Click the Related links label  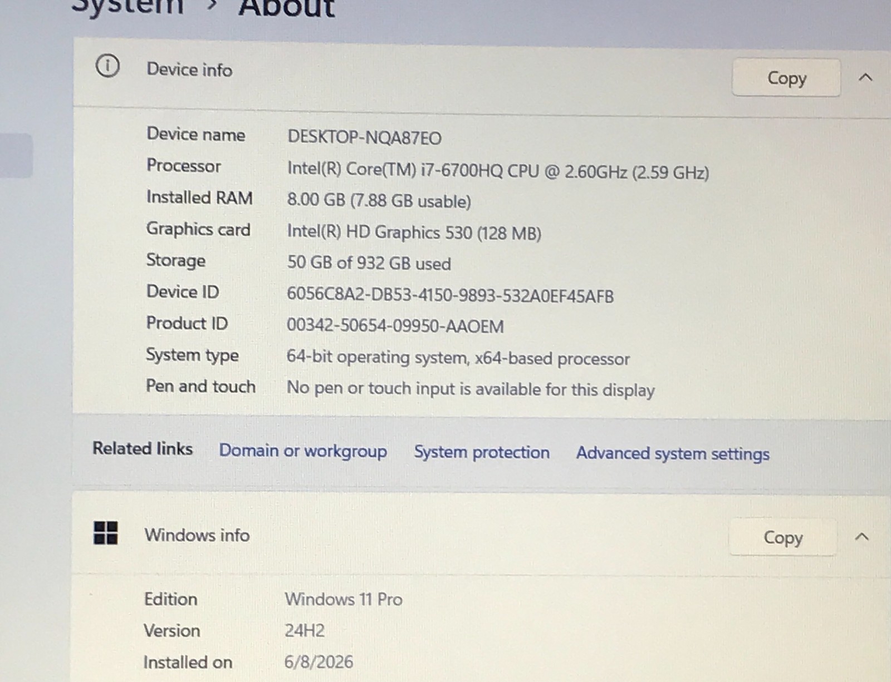[x=143, y=448]
